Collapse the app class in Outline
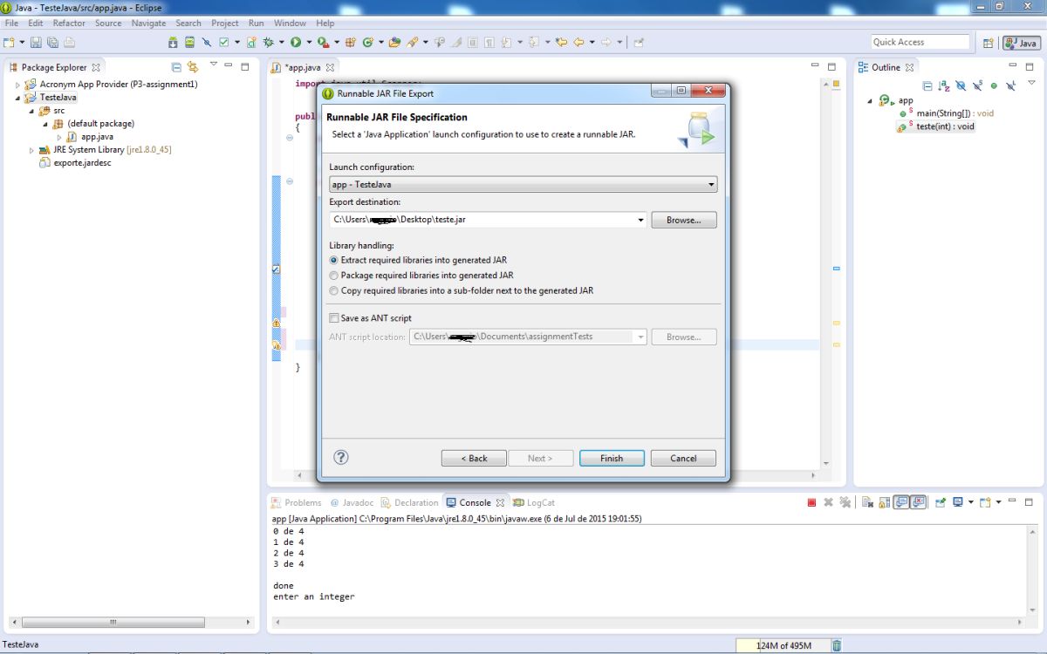The height and width of the screenshot is (654, 1047). tap(869, 101)
